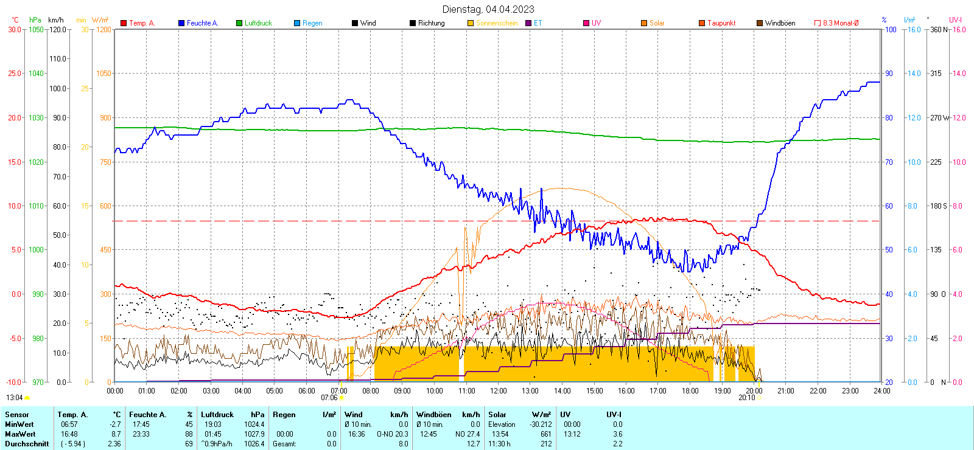This screenshot has width=974, height=450.
Task: Click the purple ET legend square
Action: pos(528,23)
